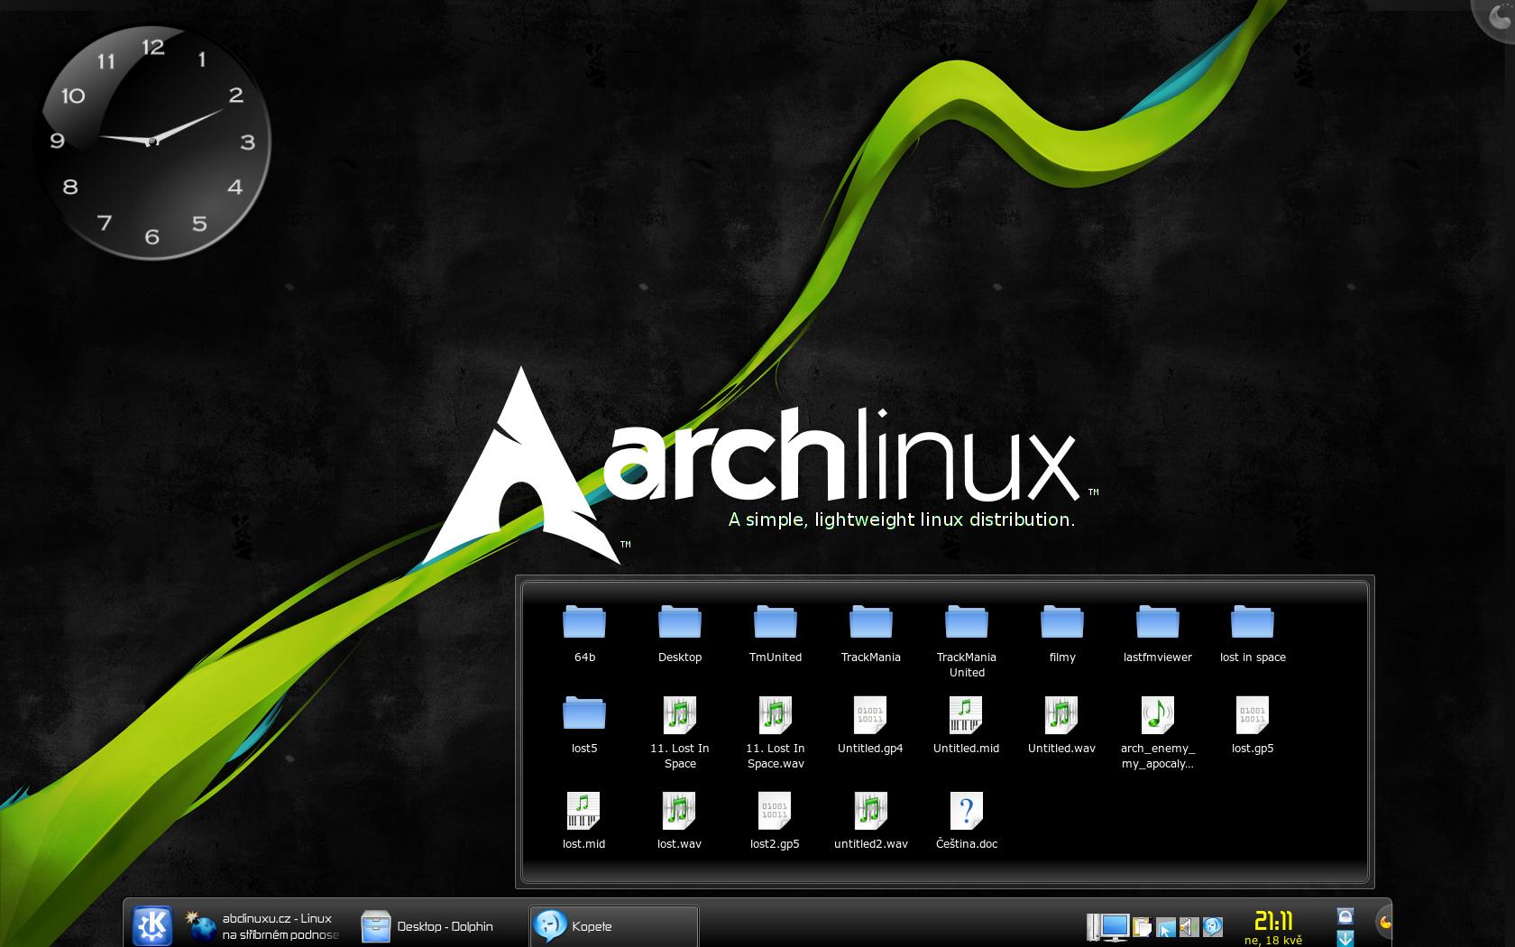Click the date text 'ne, 18 kvě'
Viewport: 1515px width, 947px height.
[x=1273, y=940]
